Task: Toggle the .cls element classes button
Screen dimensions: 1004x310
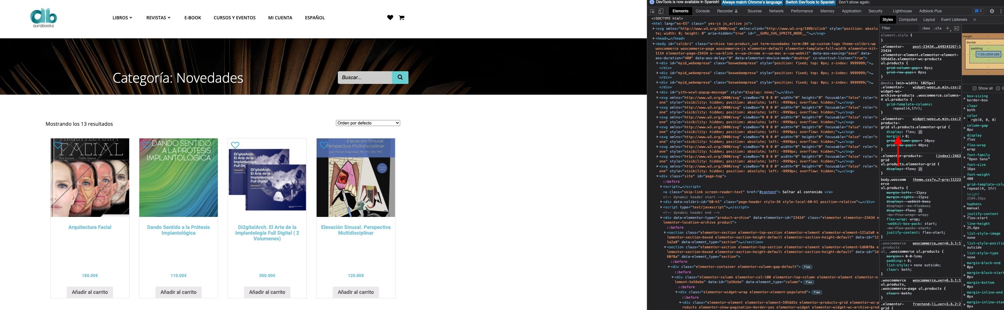Action: [938, 28]
